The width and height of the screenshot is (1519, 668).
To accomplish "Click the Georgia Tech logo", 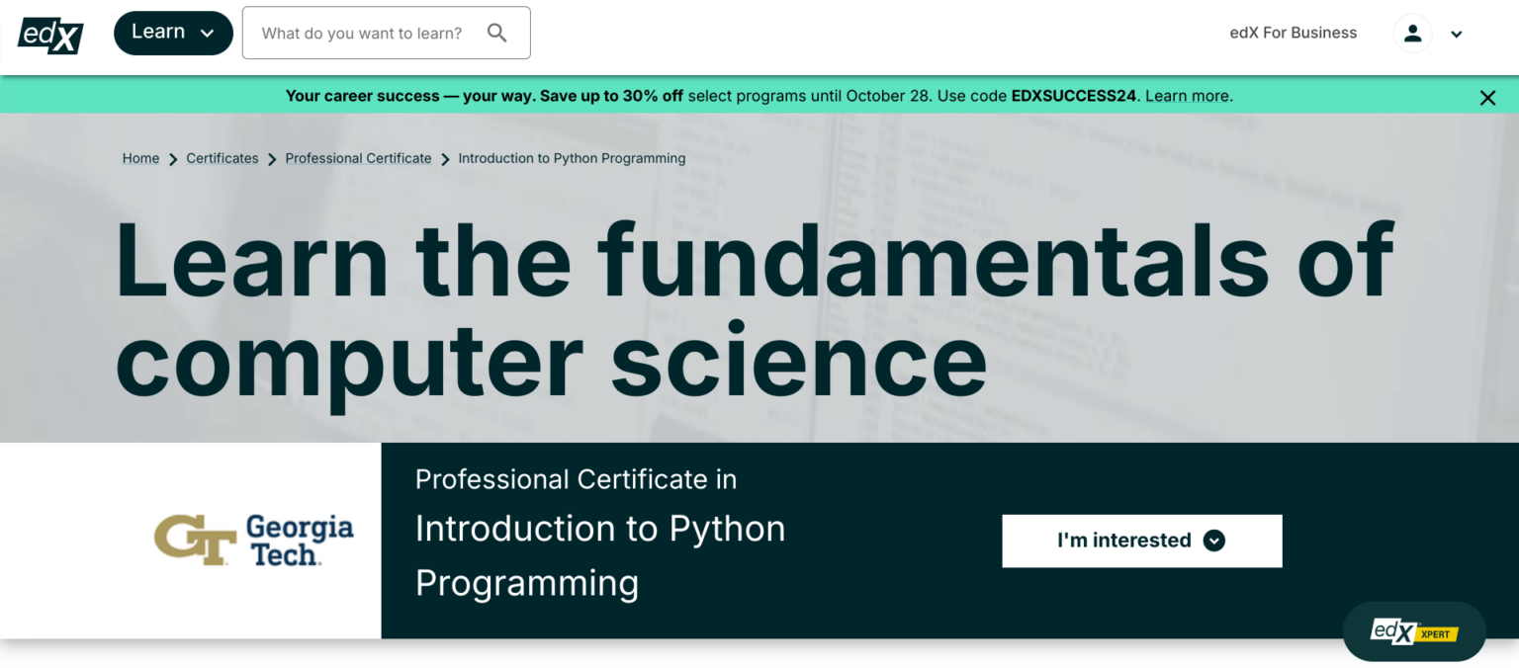I will (253, 540).
